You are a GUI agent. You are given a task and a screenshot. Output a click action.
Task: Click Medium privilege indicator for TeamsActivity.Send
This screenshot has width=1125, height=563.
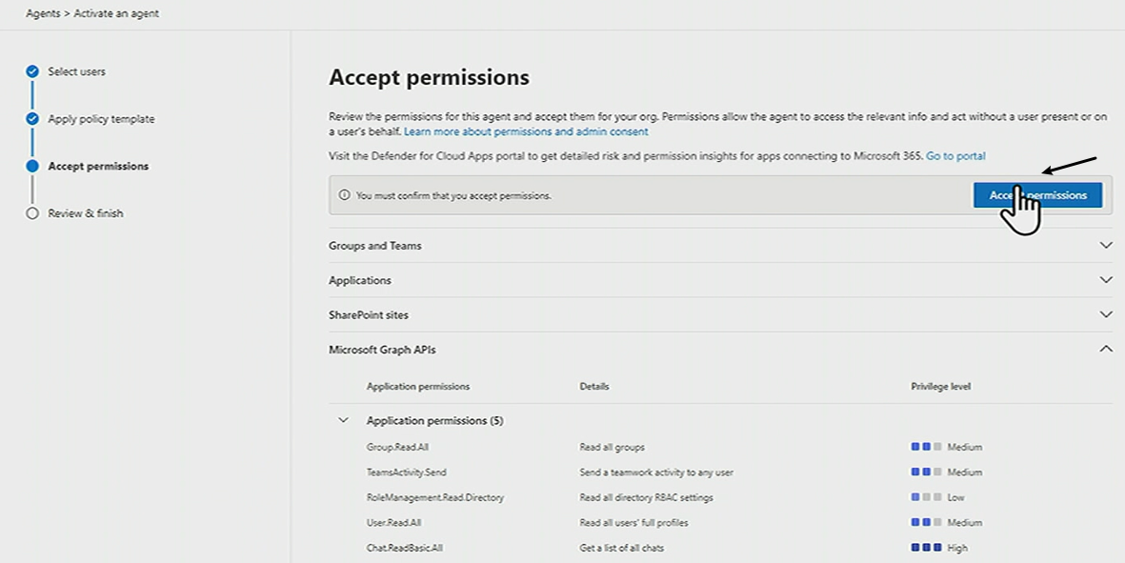[946, 472]
